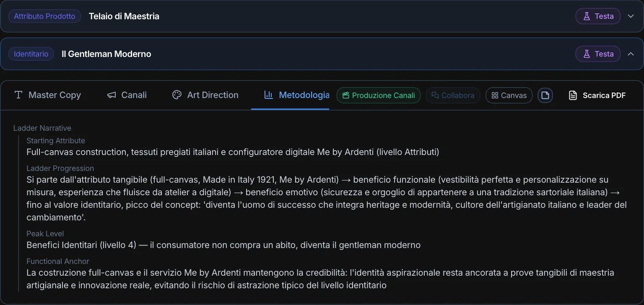Click the Identitario badge
This screenshot has width=644, height=305.
(31, 54)
